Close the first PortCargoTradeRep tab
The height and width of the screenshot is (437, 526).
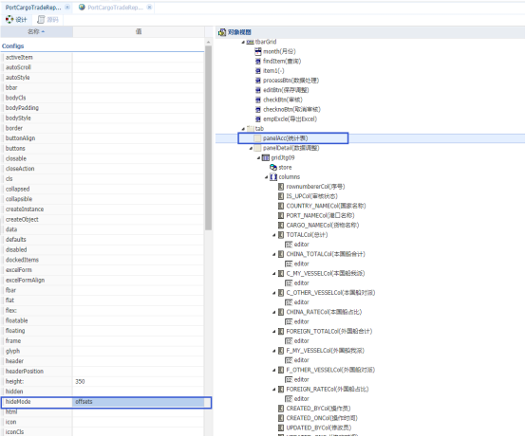67,7
